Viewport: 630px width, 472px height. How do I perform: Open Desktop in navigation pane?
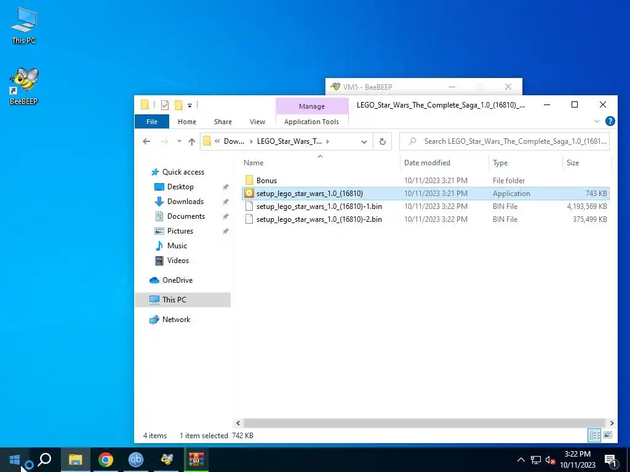click(x=180, y=187)
